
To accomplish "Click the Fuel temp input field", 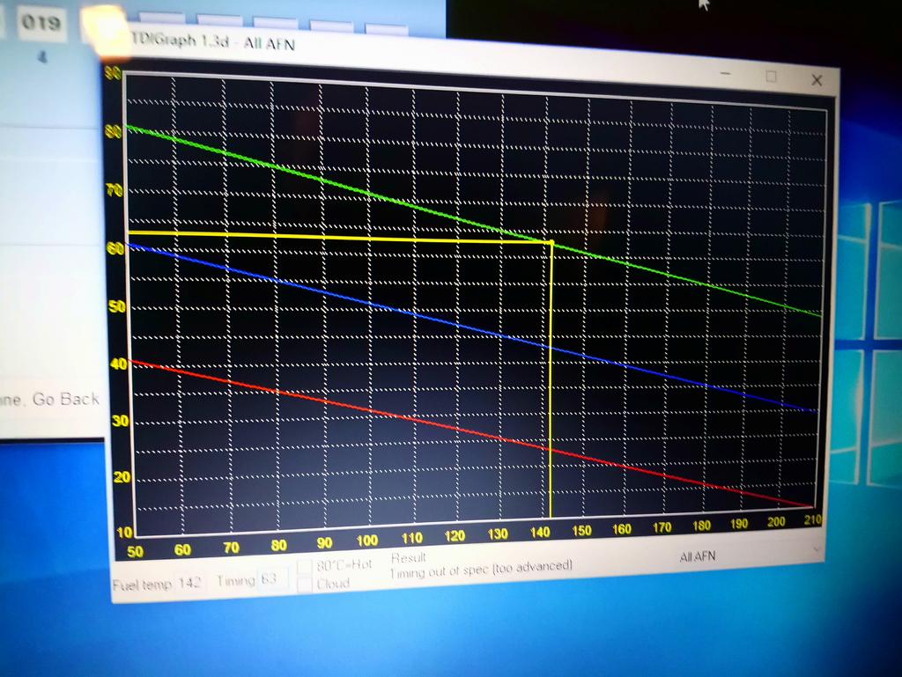I will [190, 583].
